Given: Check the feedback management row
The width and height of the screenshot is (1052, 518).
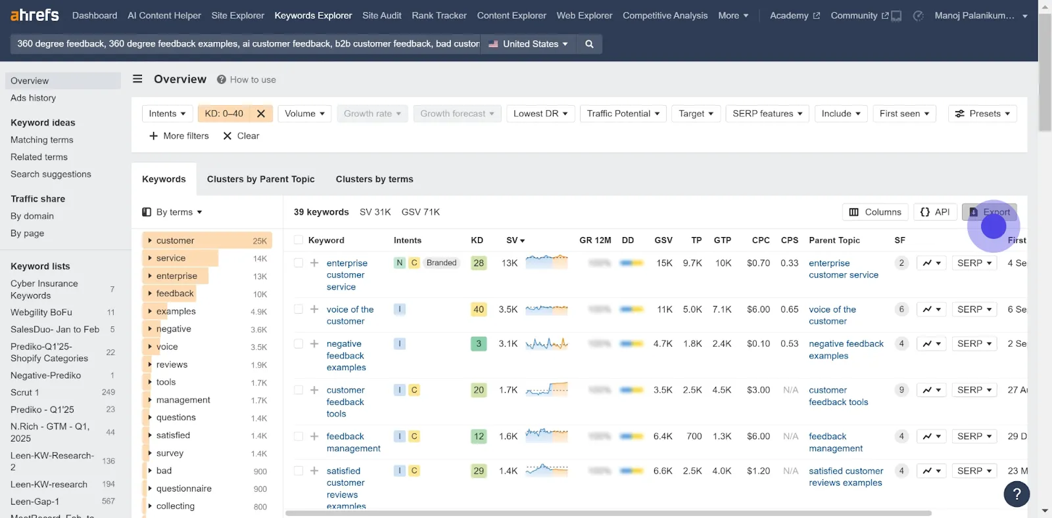Looking at the screenshot, I should (299, 436).
